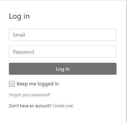Screen dimensions: 127x123
Task: Click the 'Log in' page heading
Action: click(19, 16)
